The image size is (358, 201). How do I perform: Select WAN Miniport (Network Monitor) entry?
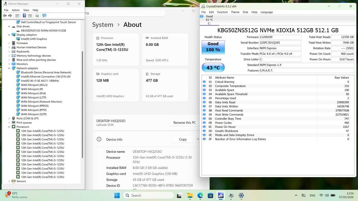click(41, 102)
